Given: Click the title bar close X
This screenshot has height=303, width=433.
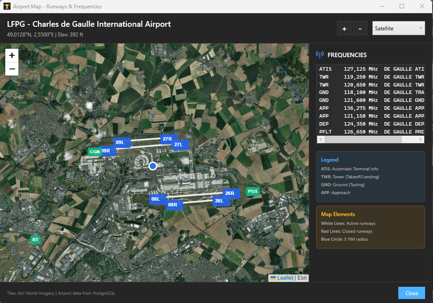Looking at the screenshot, I should click(x=422, y=6).
